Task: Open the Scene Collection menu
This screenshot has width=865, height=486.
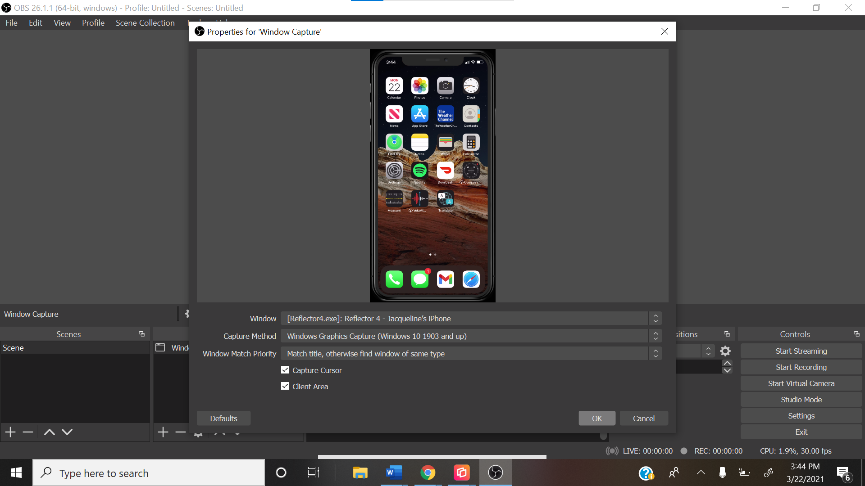Action: click(x=146, y=22)
